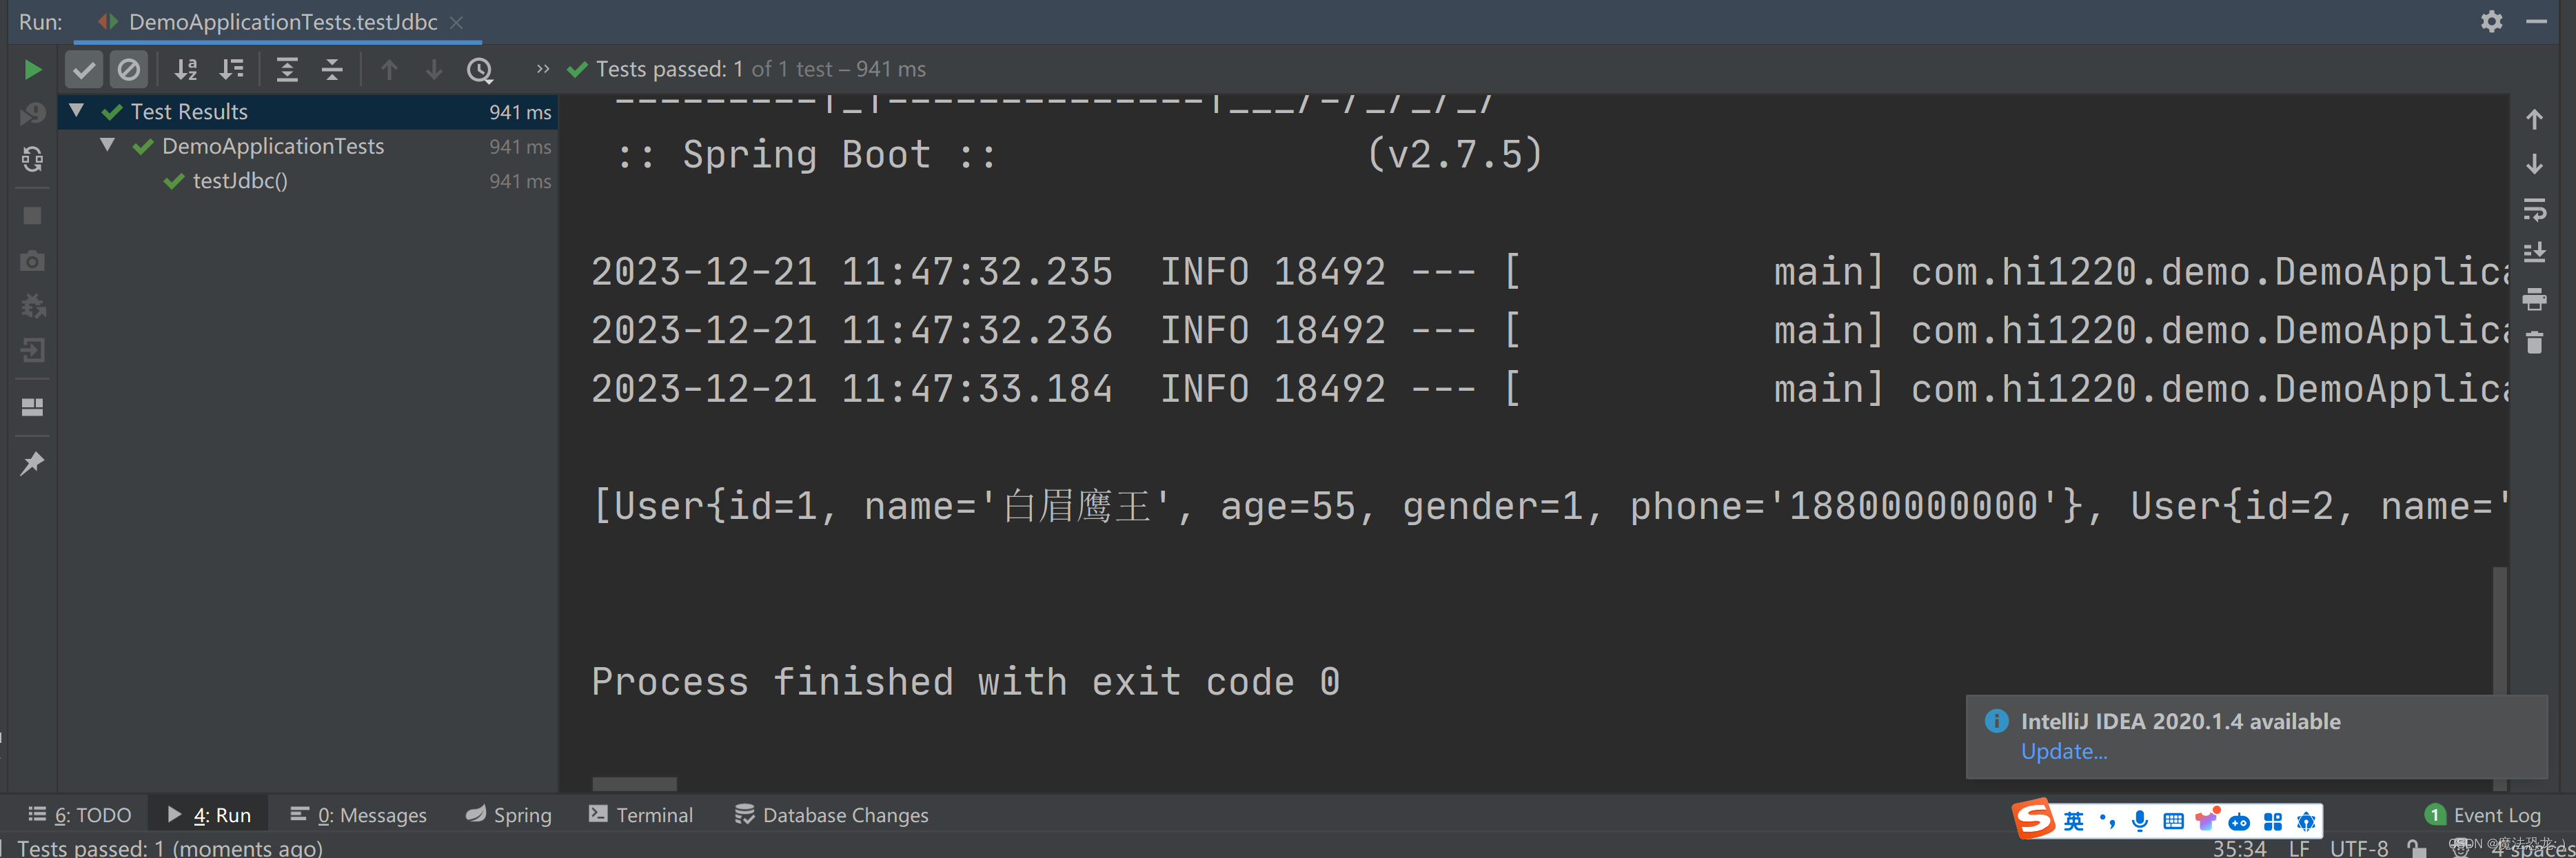The image size is (2576, 858).
Task: Click the Update... link in notification
Action: tap(2063, 751)
